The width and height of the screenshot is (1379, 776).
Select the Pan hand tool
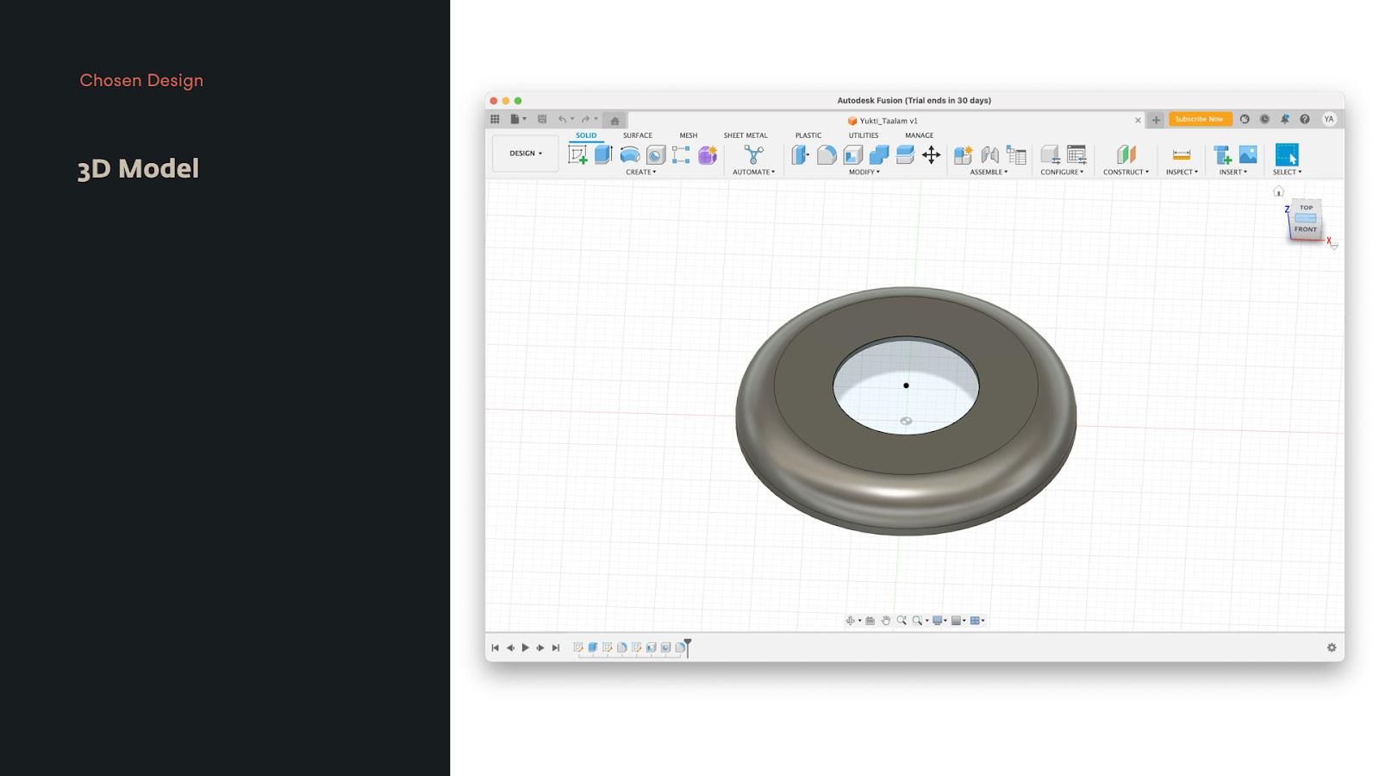(886, 621)
